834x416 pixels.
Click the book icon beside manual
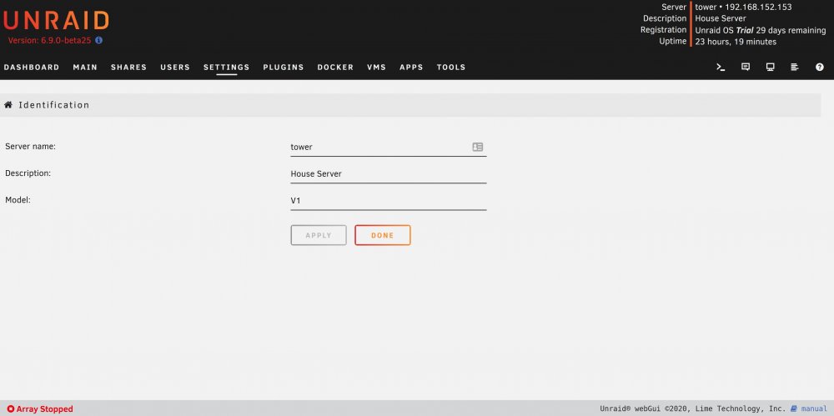[x=794, y=408]
